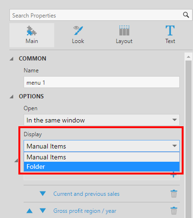
Task: Click the search magnifier icon
Action: pyautogui.click(x=186, y=15)
